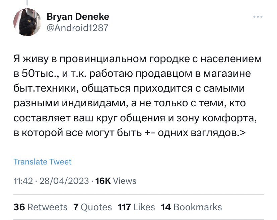The width and height of the screenshot is (277, 220).
Task: Click the 28/04/2023 date
Action: coord(64,181)
